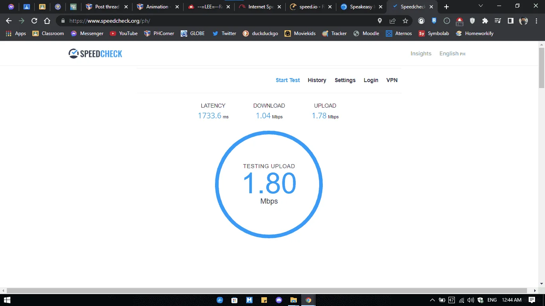Viewport: 545px width, 306px height.
Task: Click the Speedcheck logo
Action: pyautogui.click(x=95, y=53)
